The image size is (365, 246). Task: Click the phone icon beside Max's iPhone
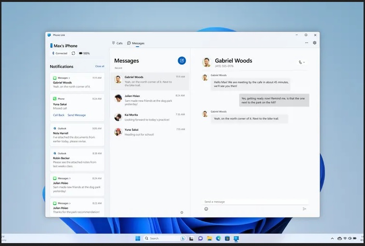[51, 45]
